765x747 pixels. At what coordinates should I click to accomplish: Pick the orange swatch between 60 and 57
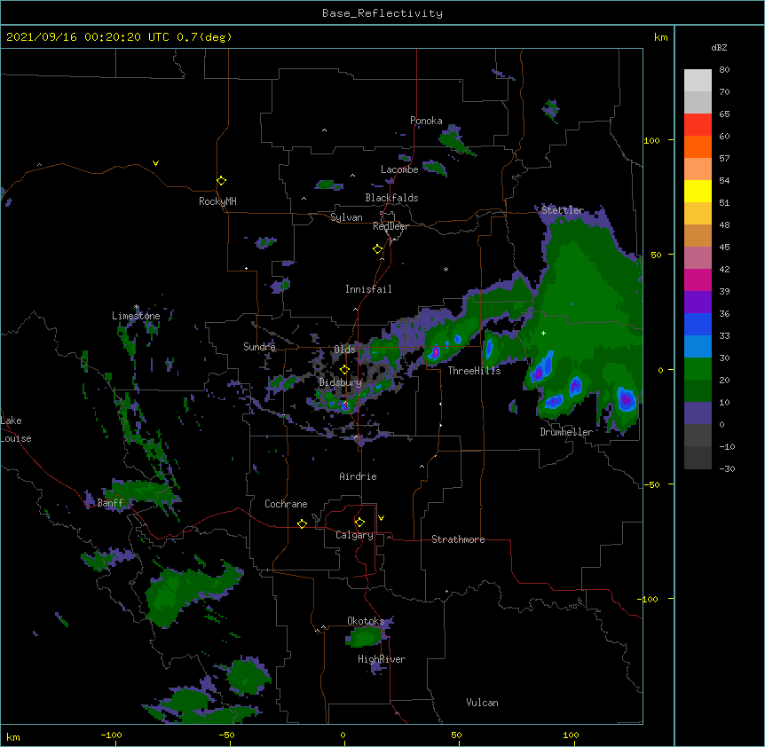(x=698, y=146)
